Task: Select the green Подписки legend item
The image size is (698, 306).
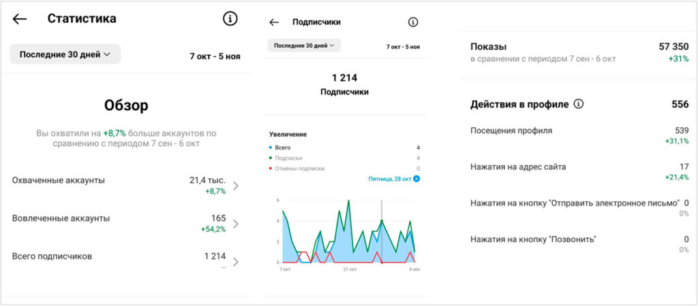Action: pos(289,158)
